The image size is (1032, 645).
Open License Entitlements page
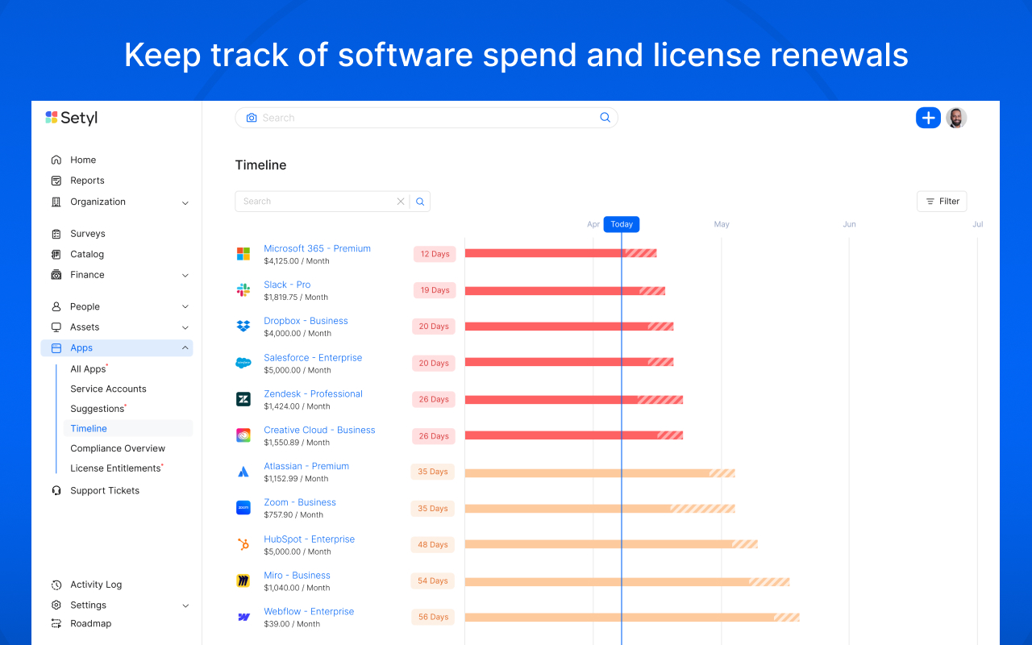(116, 468)
